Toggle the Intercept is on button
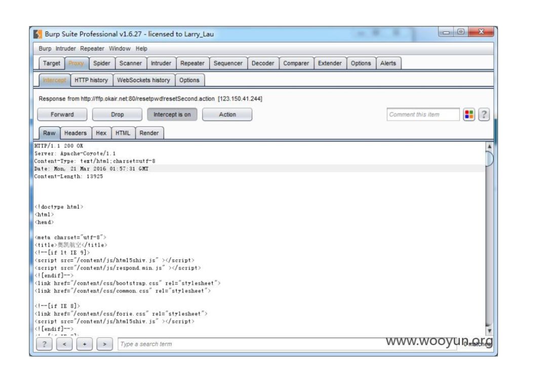 pyautogui.click(x=172, y=114)
